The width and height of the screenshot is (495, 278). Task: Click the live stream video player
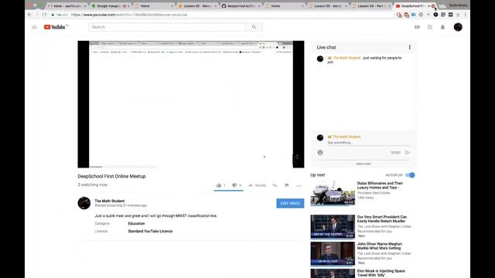click(191, 104)
